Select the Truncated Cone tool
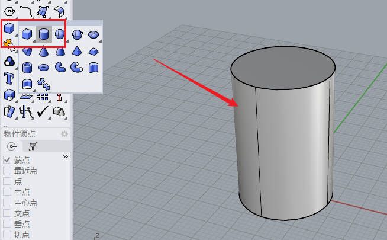The width and height of the screenshot is (387, 240). click(x=60, y=52)
